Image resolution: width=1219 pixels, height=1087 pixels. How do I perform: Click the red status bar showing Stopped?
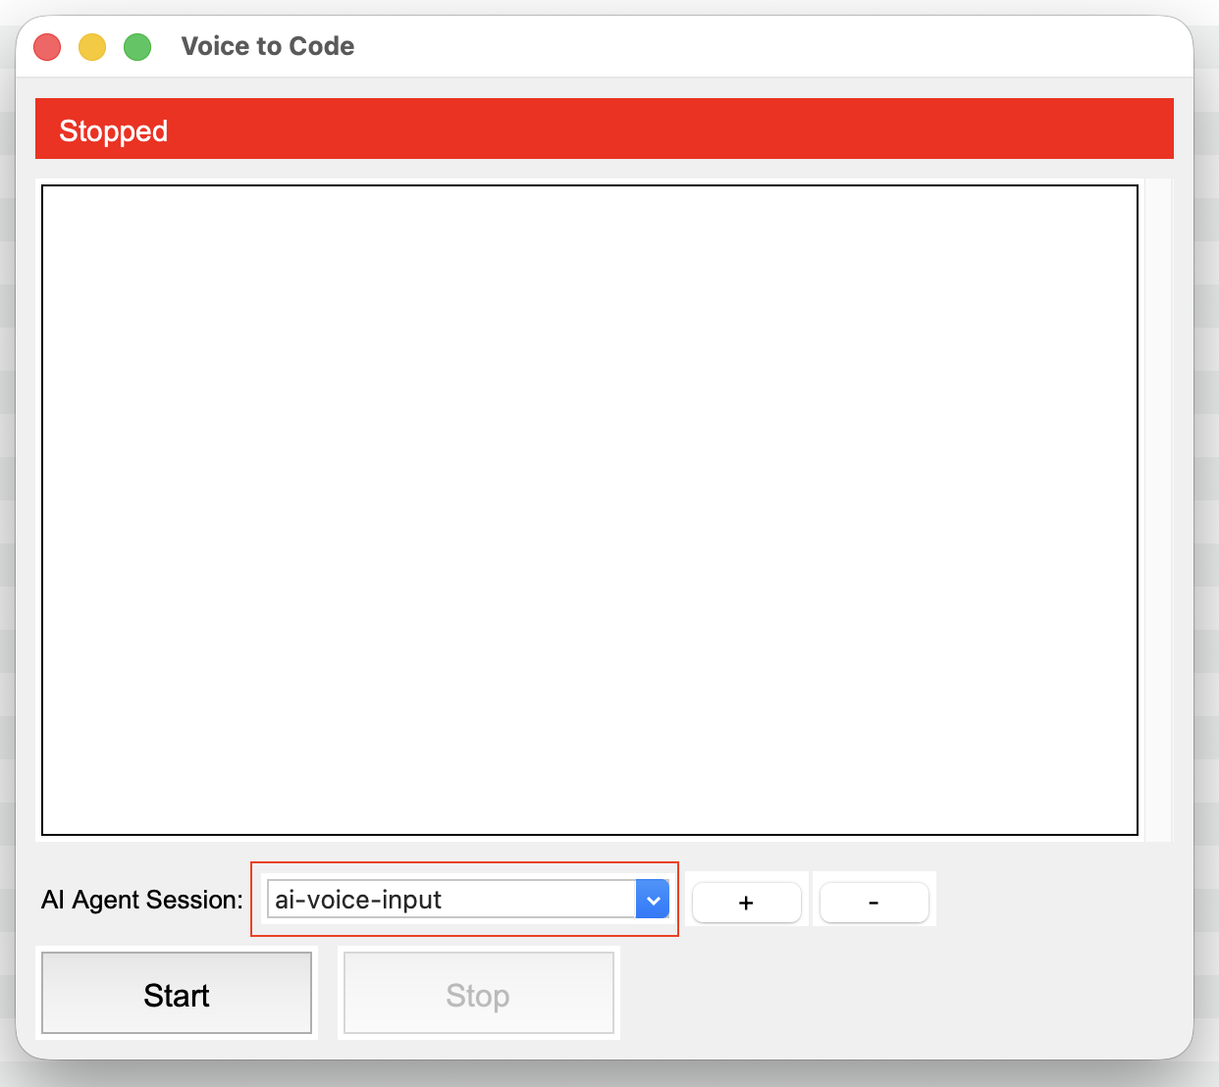click(x=604, y=128)
